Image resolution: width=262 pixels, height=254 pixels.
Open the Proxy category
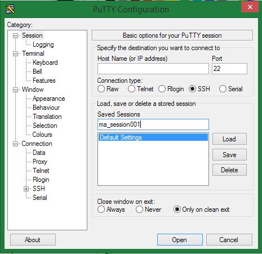click(x=40, y=162)
